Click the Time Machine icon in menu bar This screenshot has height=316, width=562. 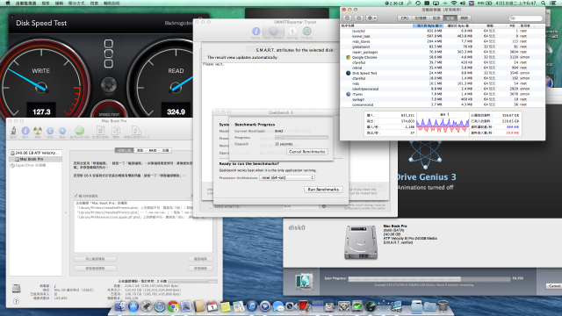(418, 3)
